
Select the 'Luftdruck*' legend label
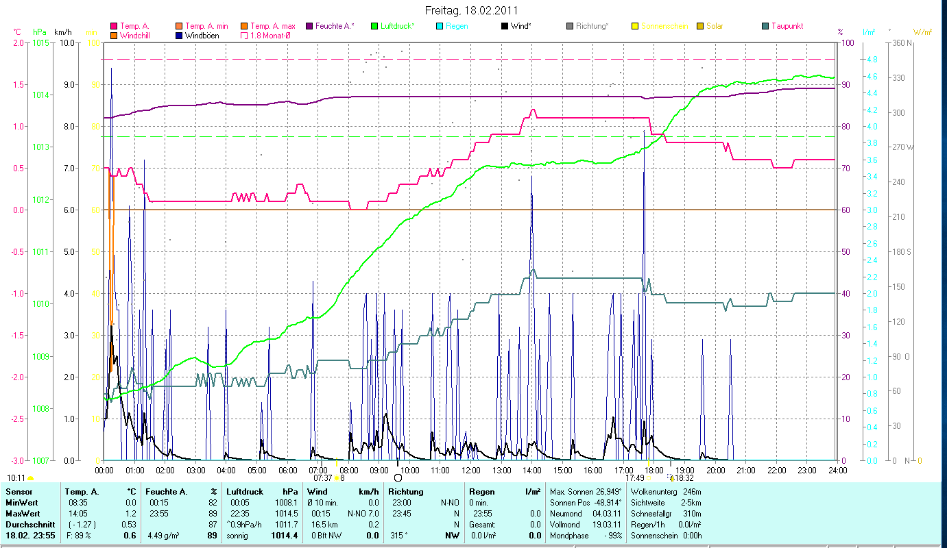point(396,26)
